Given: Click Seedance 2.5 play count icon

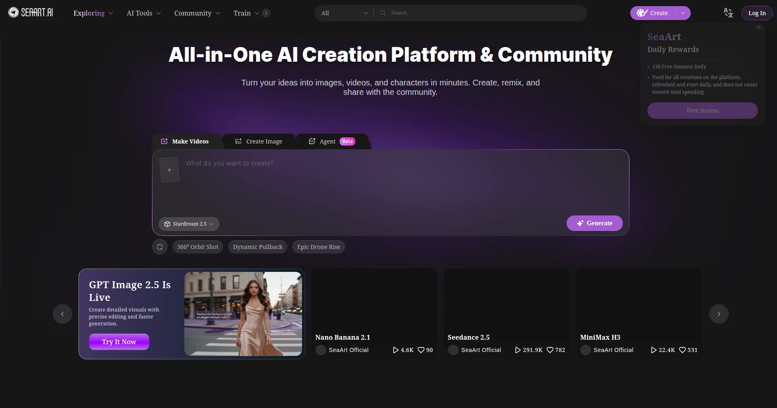Looking at the screenshot, I should [x=518, y=350].
